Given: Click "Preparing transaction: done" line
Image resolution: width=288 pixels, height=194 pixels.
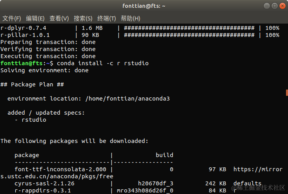Looking at the screenshot, I should point(48,42).
